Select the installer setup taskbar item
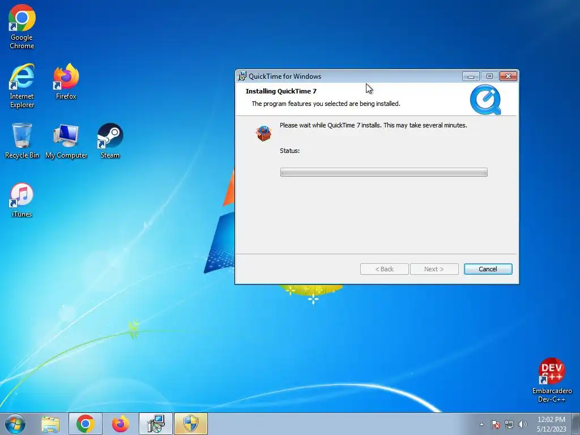 [156, 424]
